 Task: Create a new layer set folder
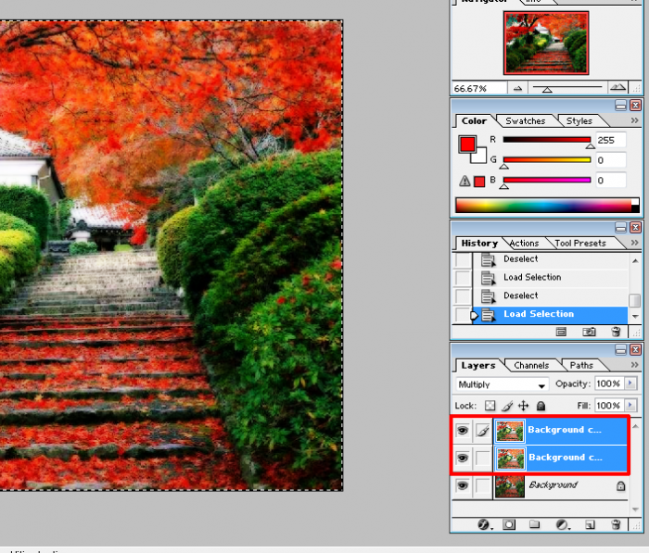coord(535,524)
